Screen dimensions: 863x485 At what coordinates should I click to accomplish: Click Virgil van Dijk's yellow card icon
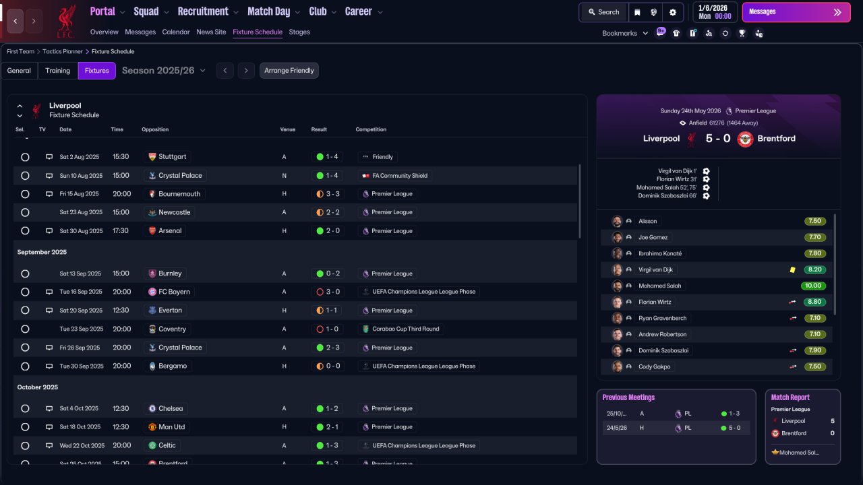pos(793,269)
